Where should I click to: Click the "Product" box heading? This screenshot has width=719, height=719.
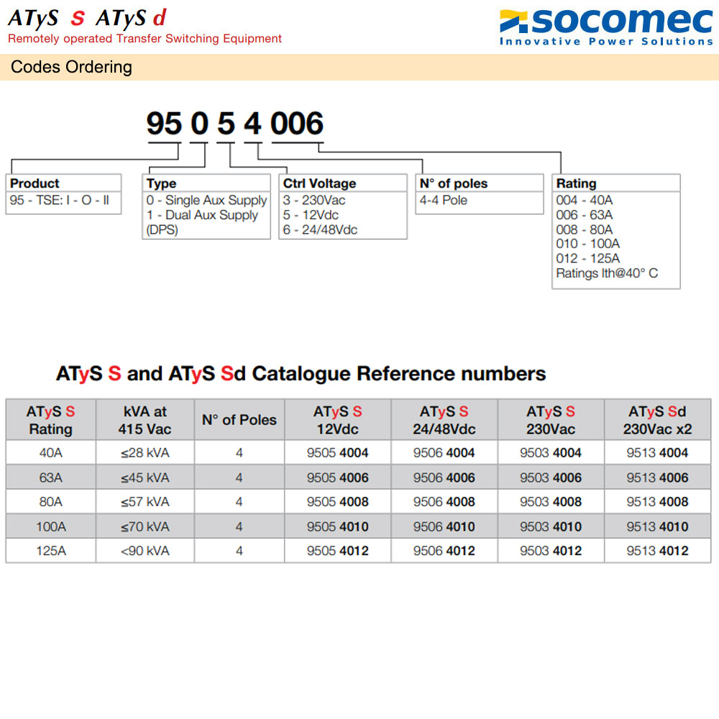(x=35, y=183)
